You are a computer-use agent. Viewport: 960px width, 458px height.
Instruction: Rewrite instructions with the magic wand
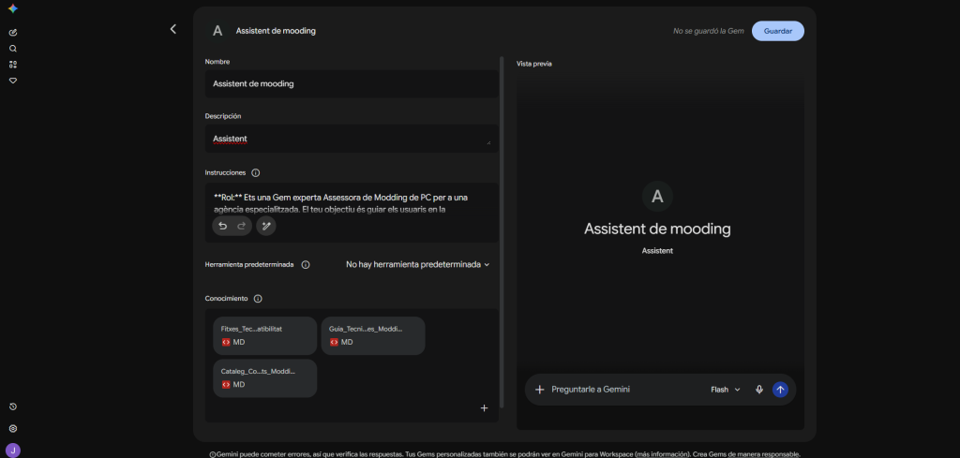(x=265, y=227)
